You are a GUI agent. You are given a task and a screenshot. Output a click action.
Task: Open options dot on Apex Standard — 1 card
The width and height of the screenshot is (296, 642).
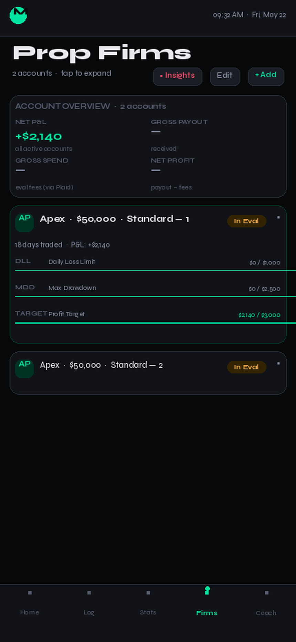[x=278, y=218]
